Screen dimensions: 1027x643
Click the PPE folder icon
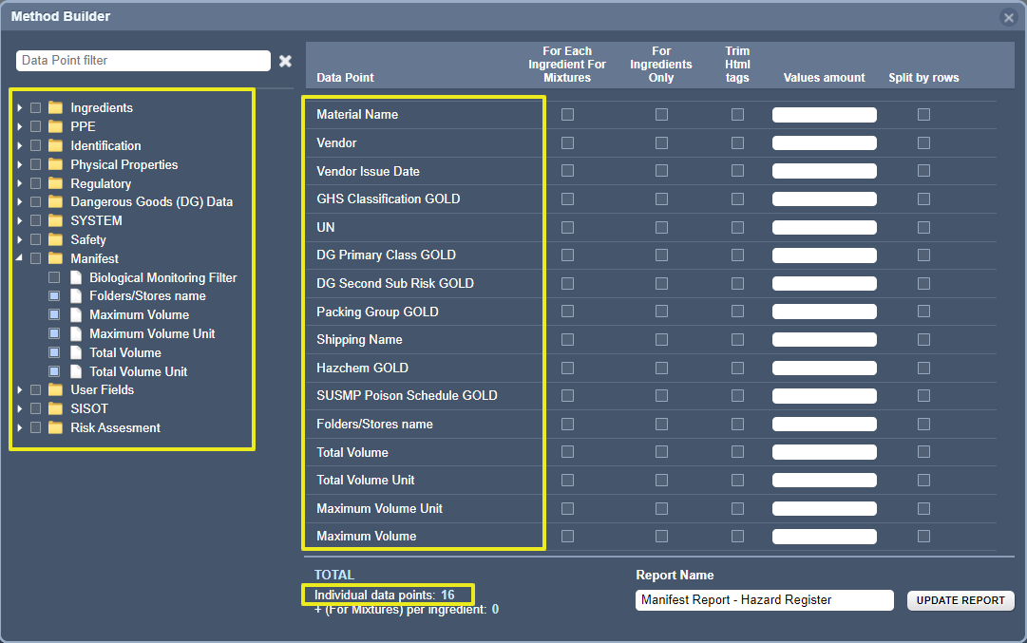[x=58, y=126]
